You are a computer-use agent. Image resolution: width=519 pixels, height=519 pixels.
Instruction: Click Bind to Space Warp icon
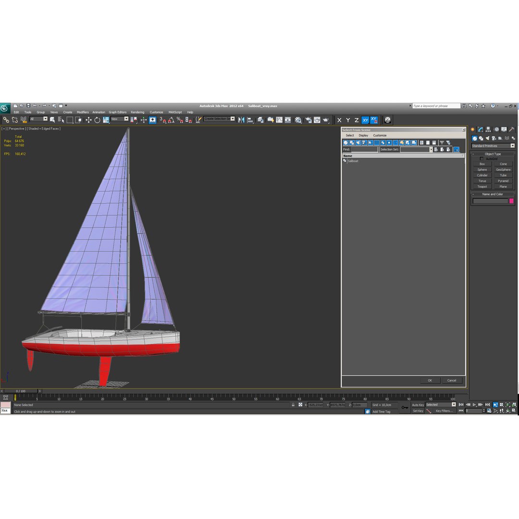[23, 120]
